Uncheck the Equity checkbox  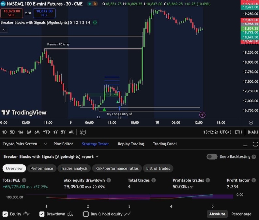coord(5,214)
